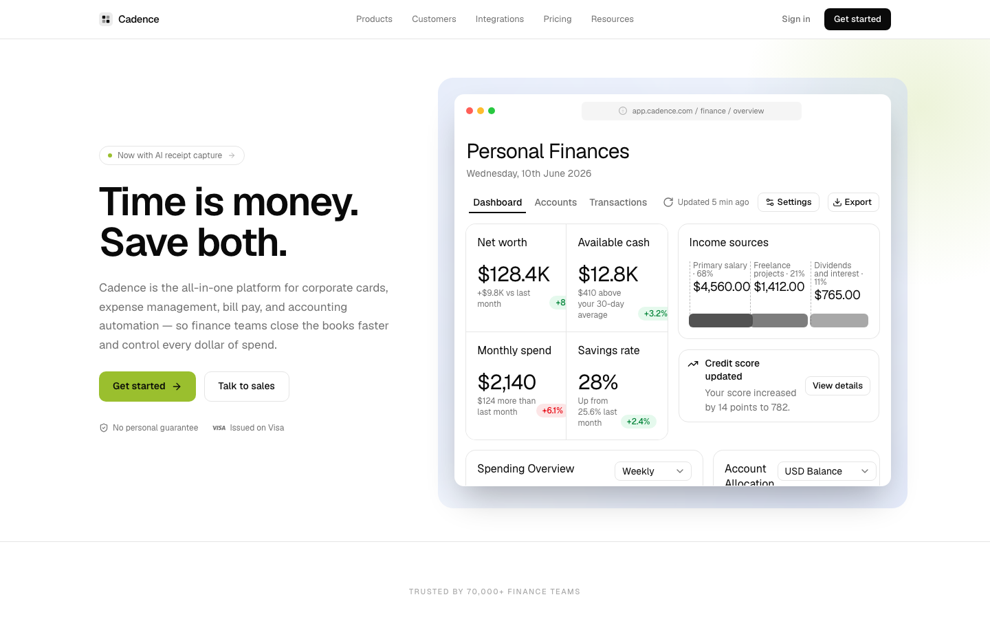Click the sliders icon in the Settings button
This screenshot has height=619, width=990.
770,202
